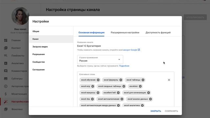Remove the 'excel макросы' keyword chip

[x=98, y=92]
